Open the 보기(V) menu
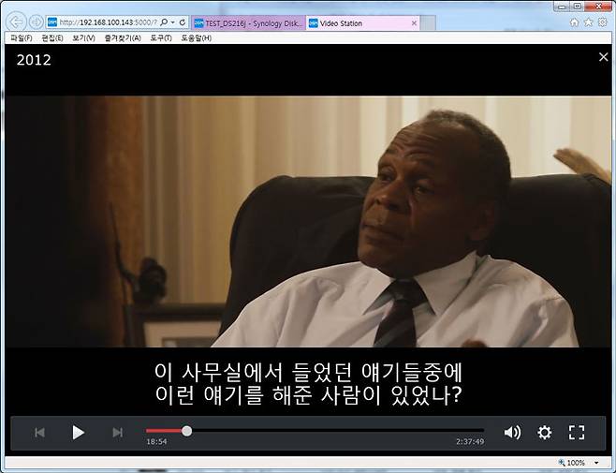Image resolution: width=616 pixels, height=473 pixels. point(83,37)
